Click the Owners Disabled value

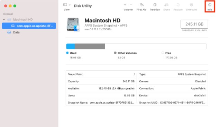(x=201, y=81)
